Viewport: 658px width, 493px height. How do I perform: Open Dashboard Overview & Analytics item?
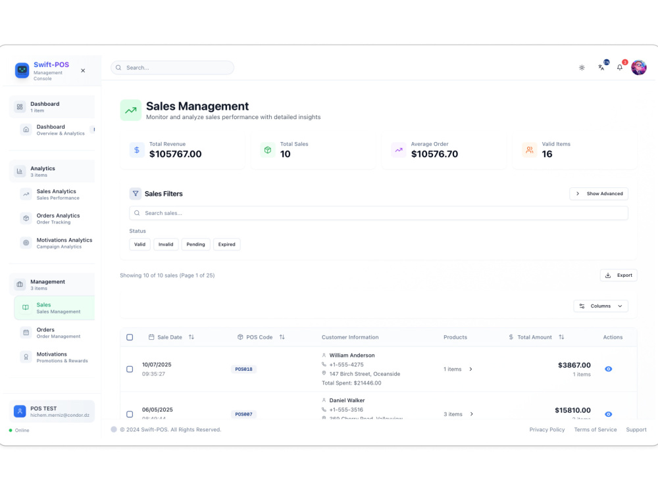click(x=55, y=129)
